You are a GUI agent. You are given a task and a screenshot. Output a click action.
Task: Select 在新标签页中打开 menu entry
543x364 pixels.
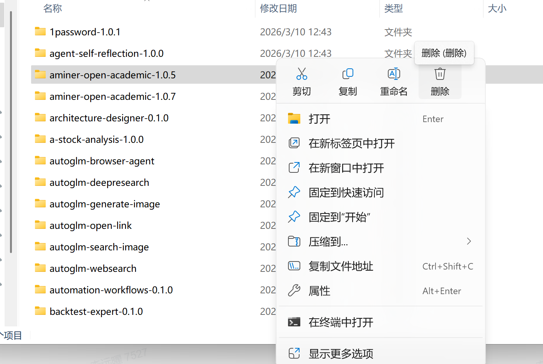point(381,144)
